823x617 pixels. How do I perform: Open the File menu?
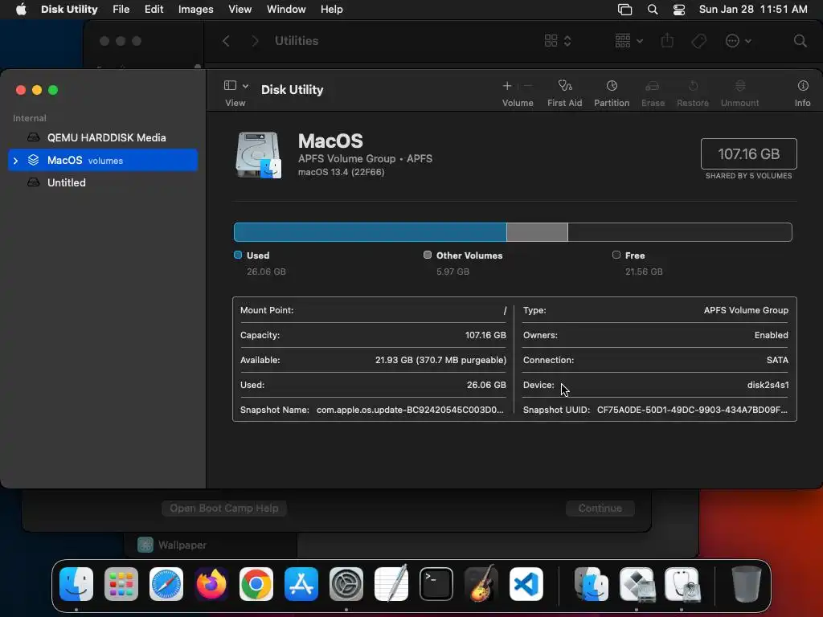[121, 10]
